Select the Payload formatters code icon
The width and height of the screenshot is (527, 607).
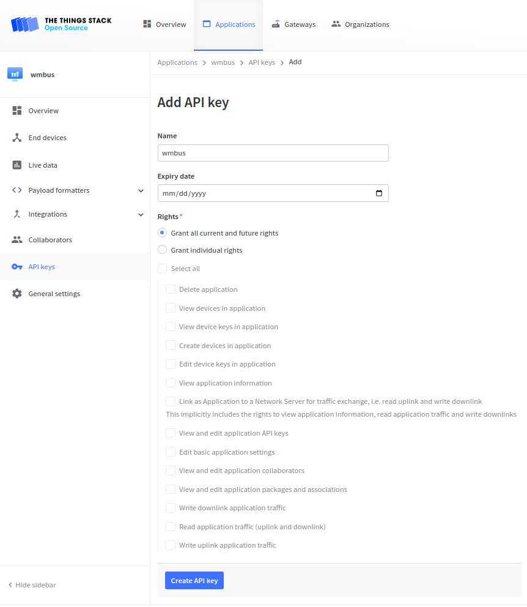(18, 190)
